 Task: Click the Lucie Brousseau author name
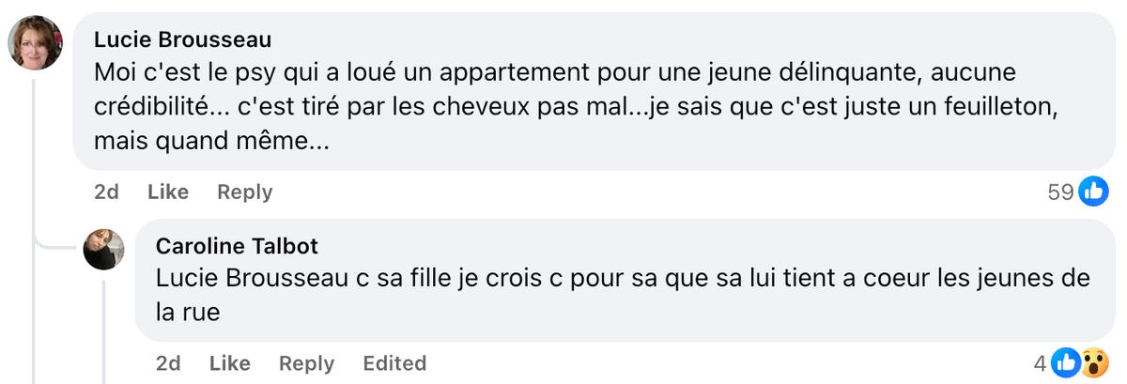click(183, 39)
